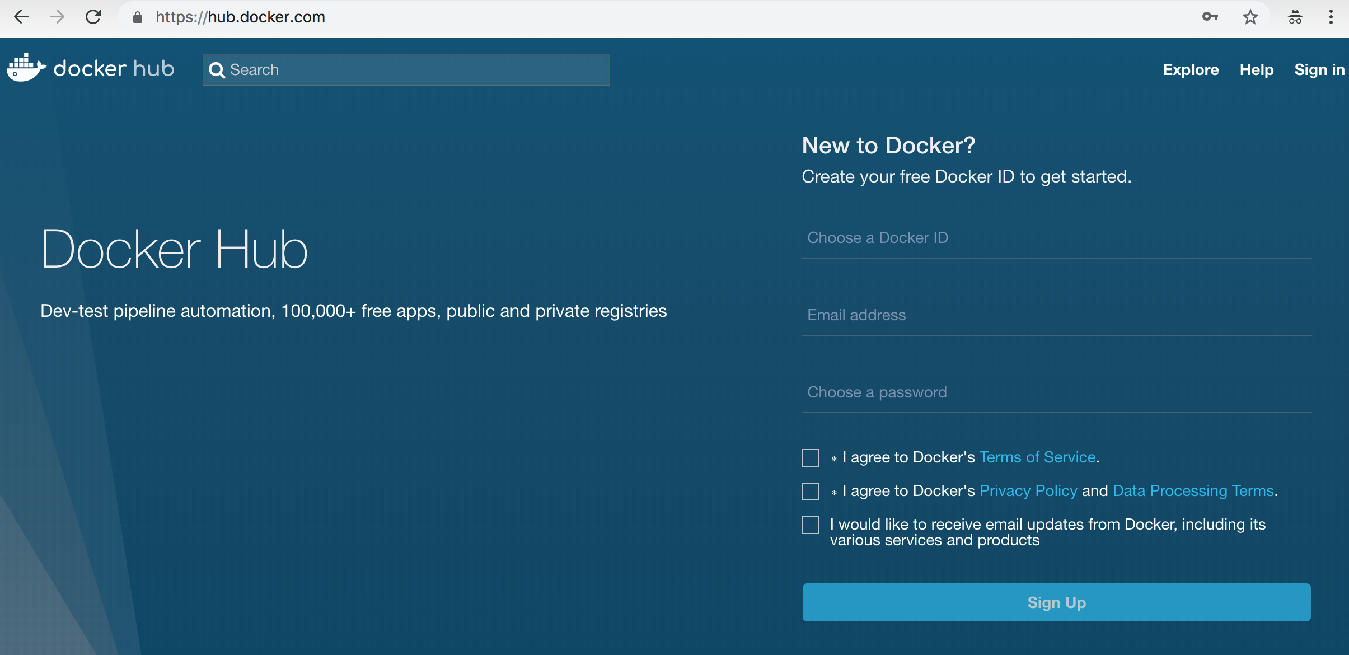Focus the Choose a Docker ID field
This screenshot has width=1349, height=655.
click(1056, 238)
